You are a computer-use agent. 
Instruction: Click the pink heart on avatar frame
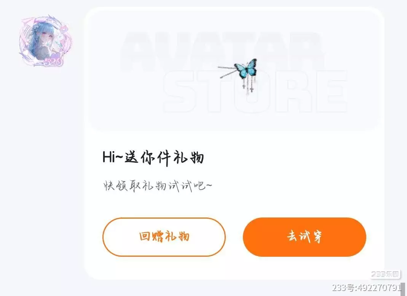(x=63, y=42)
